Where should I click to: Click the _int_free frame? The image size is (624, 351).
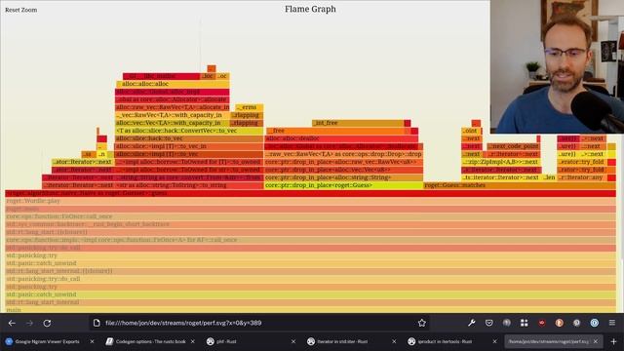point(358,123)
